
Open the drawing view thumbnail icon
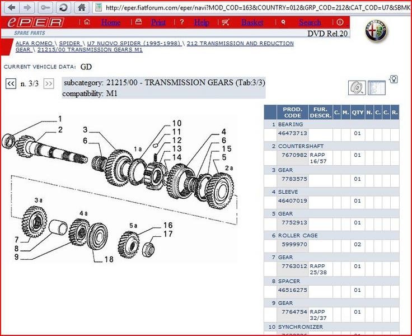coord(357,88)
